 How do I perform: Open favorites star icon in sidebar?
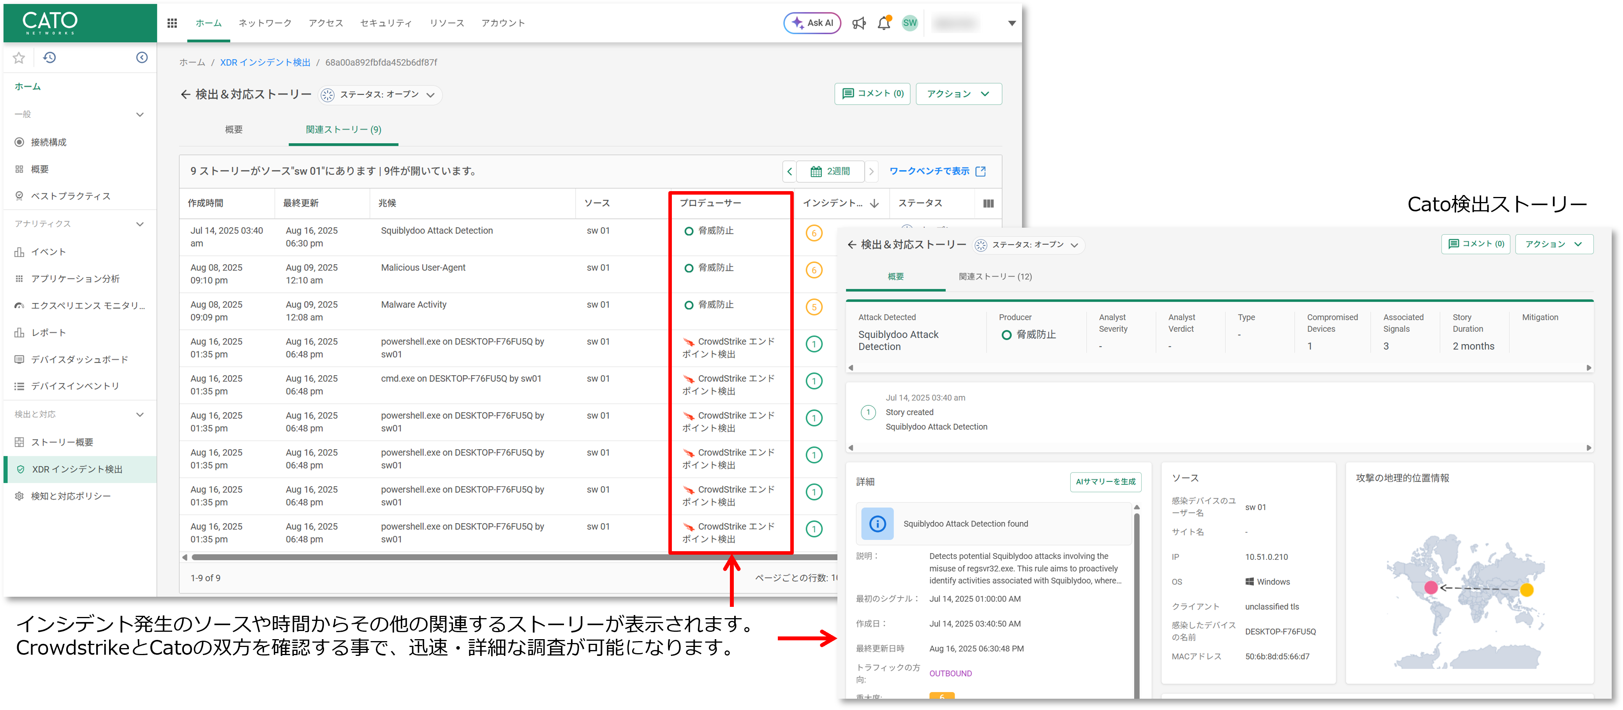19,58
